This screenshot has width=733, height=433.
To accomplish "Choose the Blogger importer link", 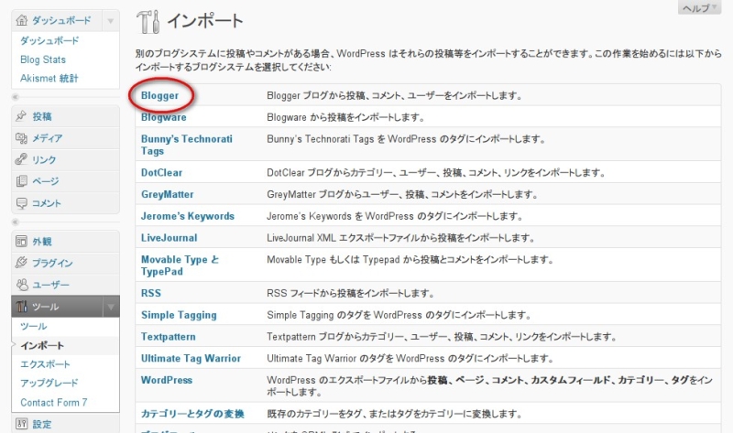I will (x=159, y=96).
